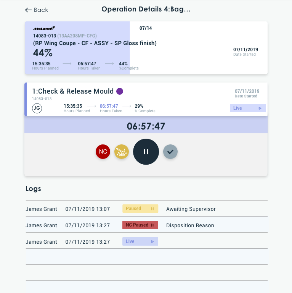Select '1:Check & Release Mould' title
The image size is (292, 293).
pyautogui.click(x=73, y=91)
